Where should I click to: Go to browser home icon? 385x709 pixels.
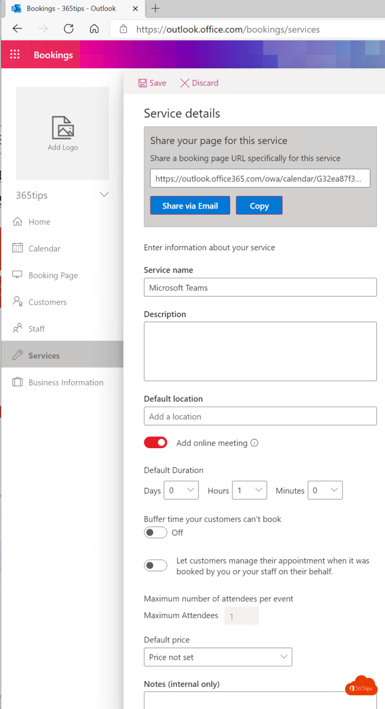(94, 29)
